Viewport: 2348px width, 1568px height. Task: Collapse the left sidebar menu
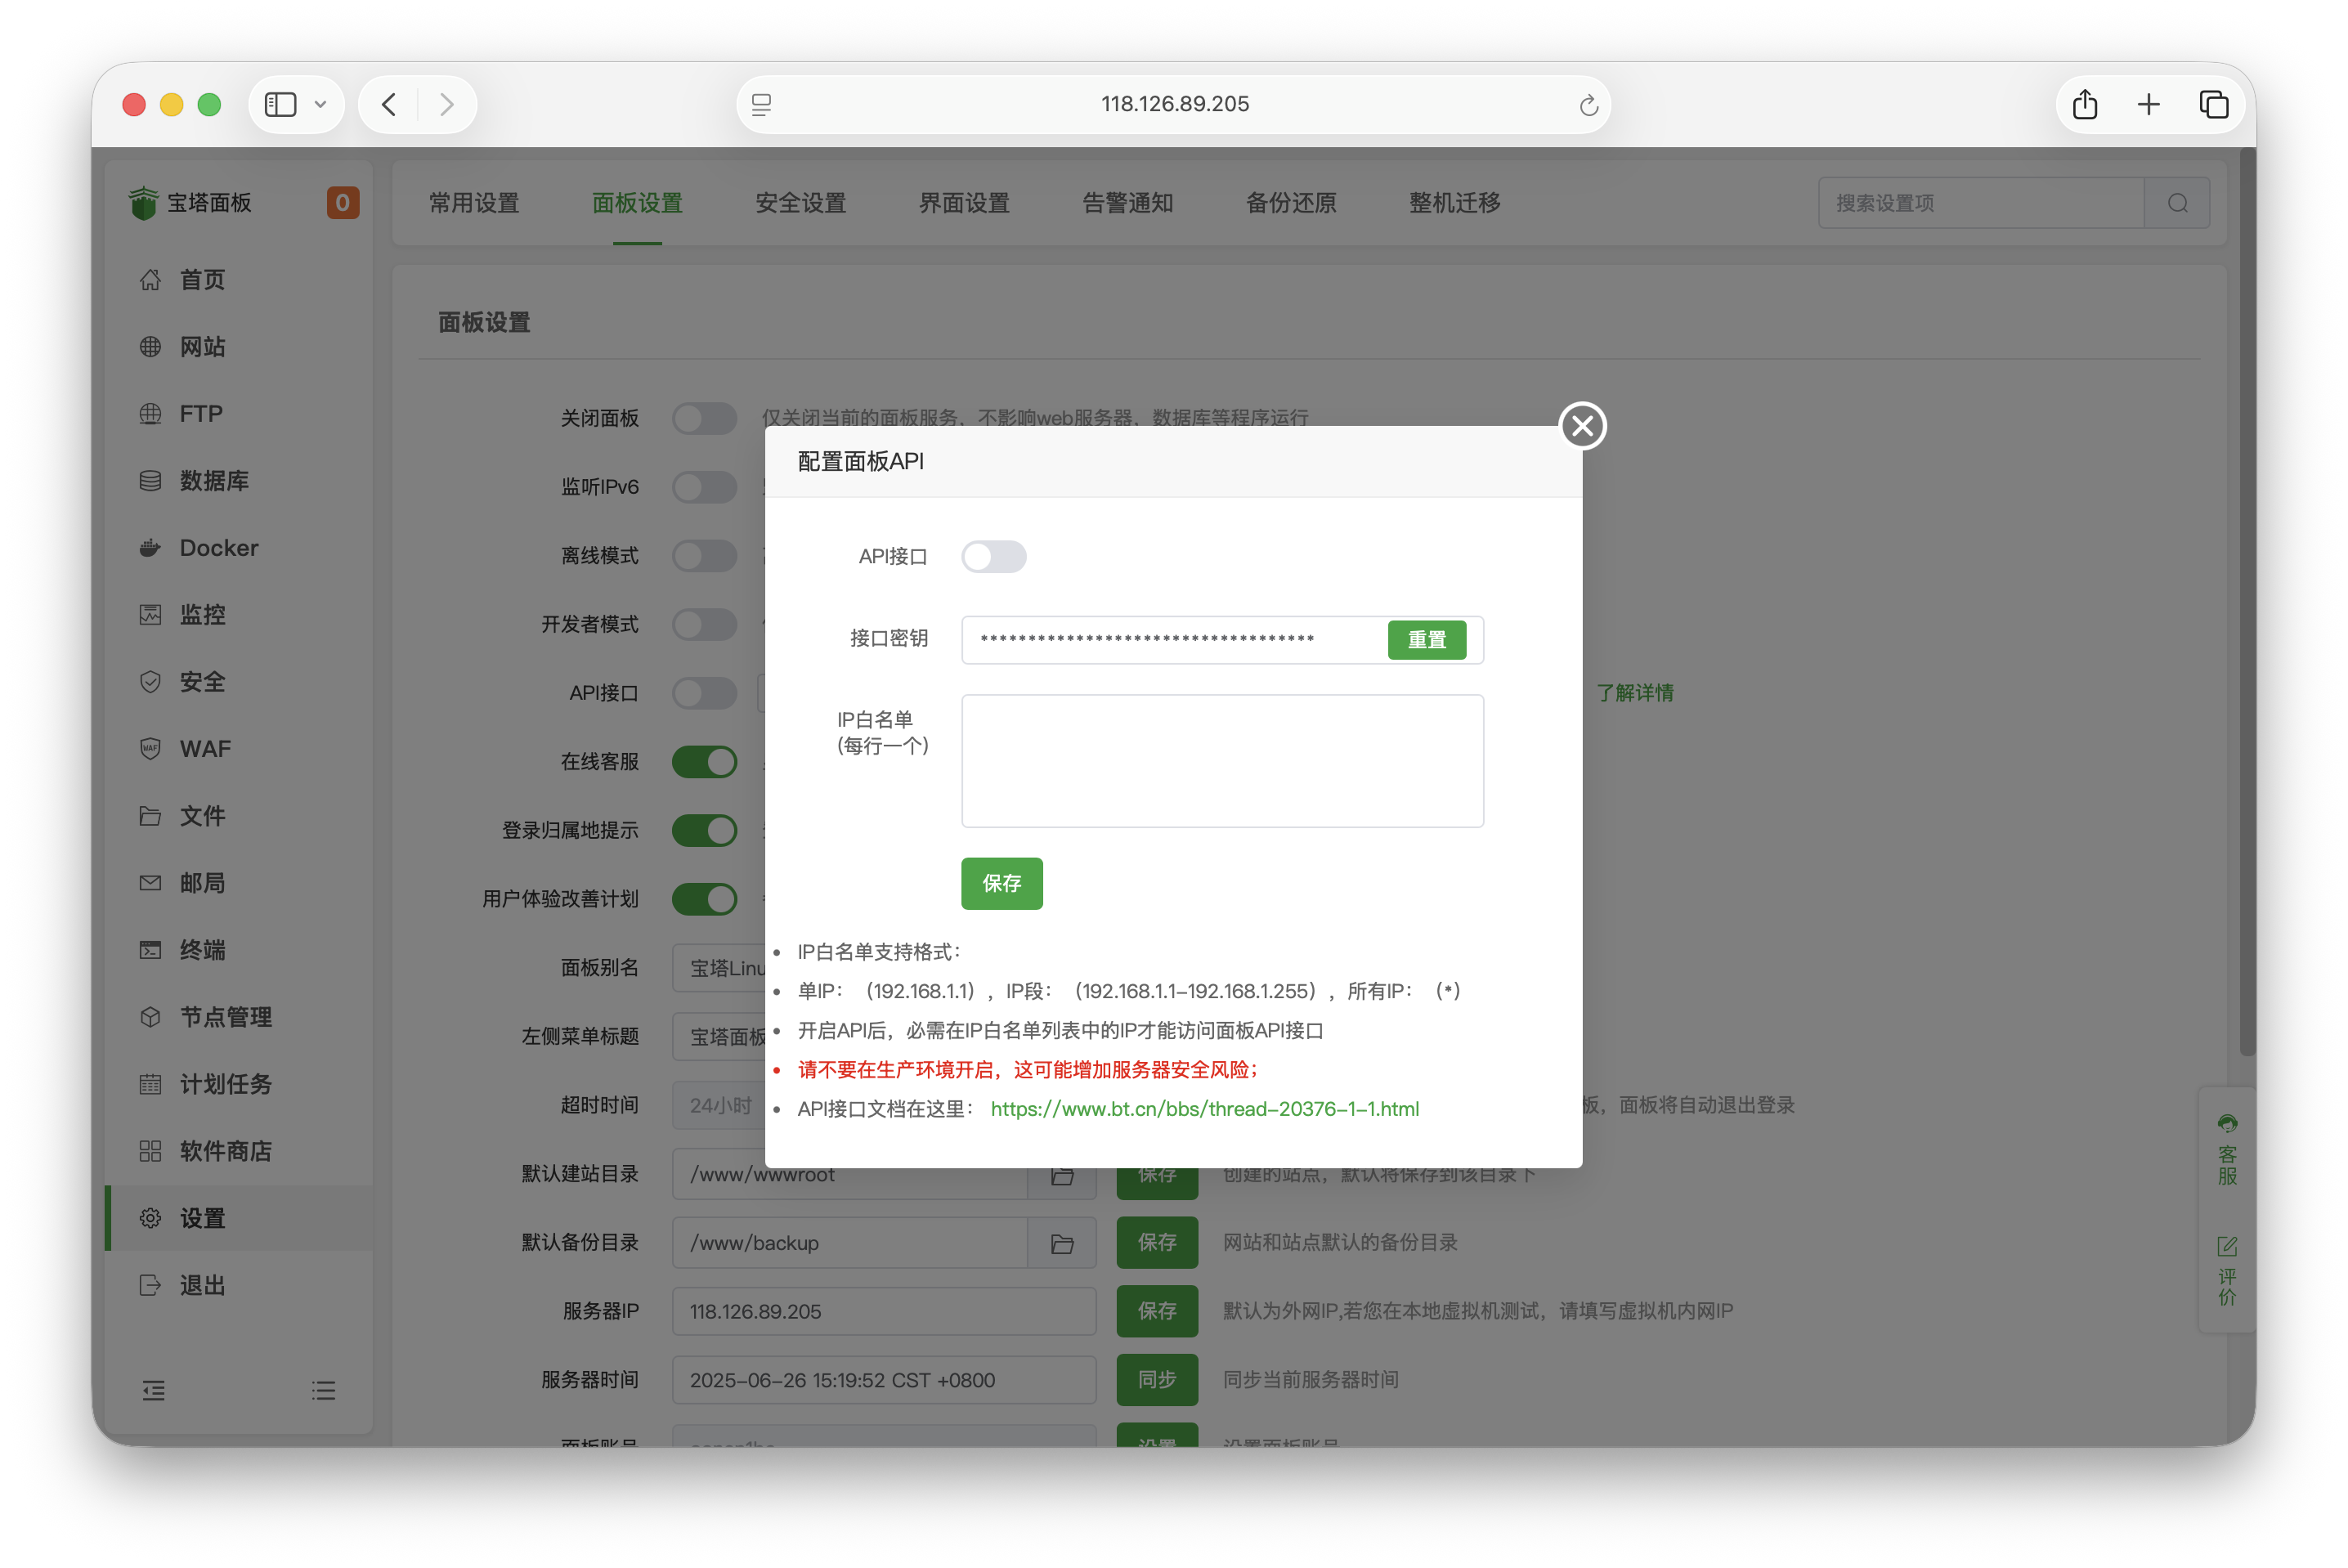pyautogui.click(x=153, y=1390)
